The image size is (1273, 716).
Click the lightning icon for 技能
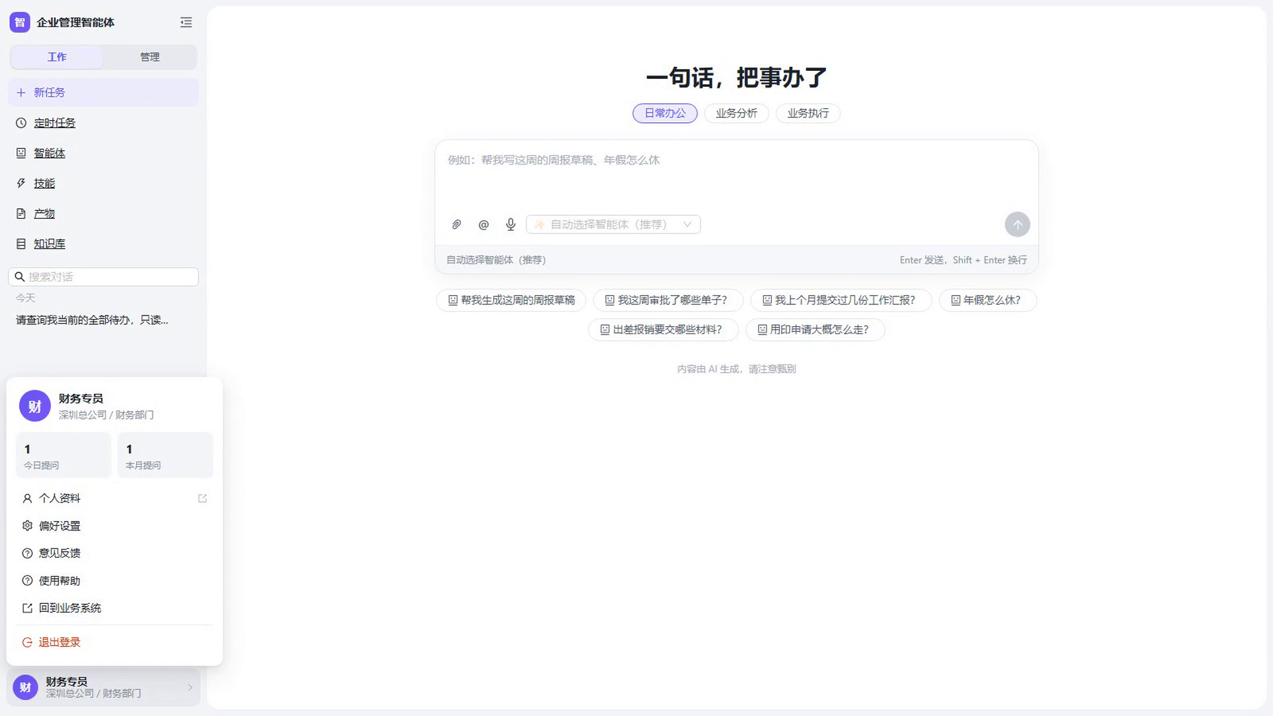[21, 184]
